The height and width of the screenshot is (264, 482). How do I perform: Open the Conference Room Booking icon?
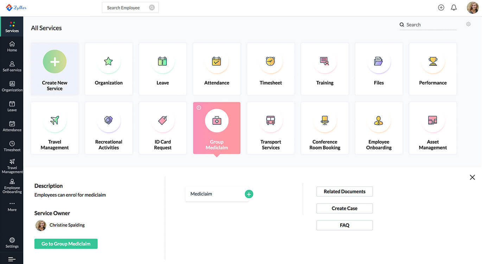click(x=325, y=121)
